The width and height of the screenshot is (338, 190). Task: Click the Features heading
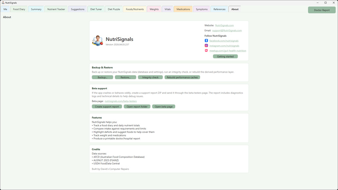[x=97, y=117]
